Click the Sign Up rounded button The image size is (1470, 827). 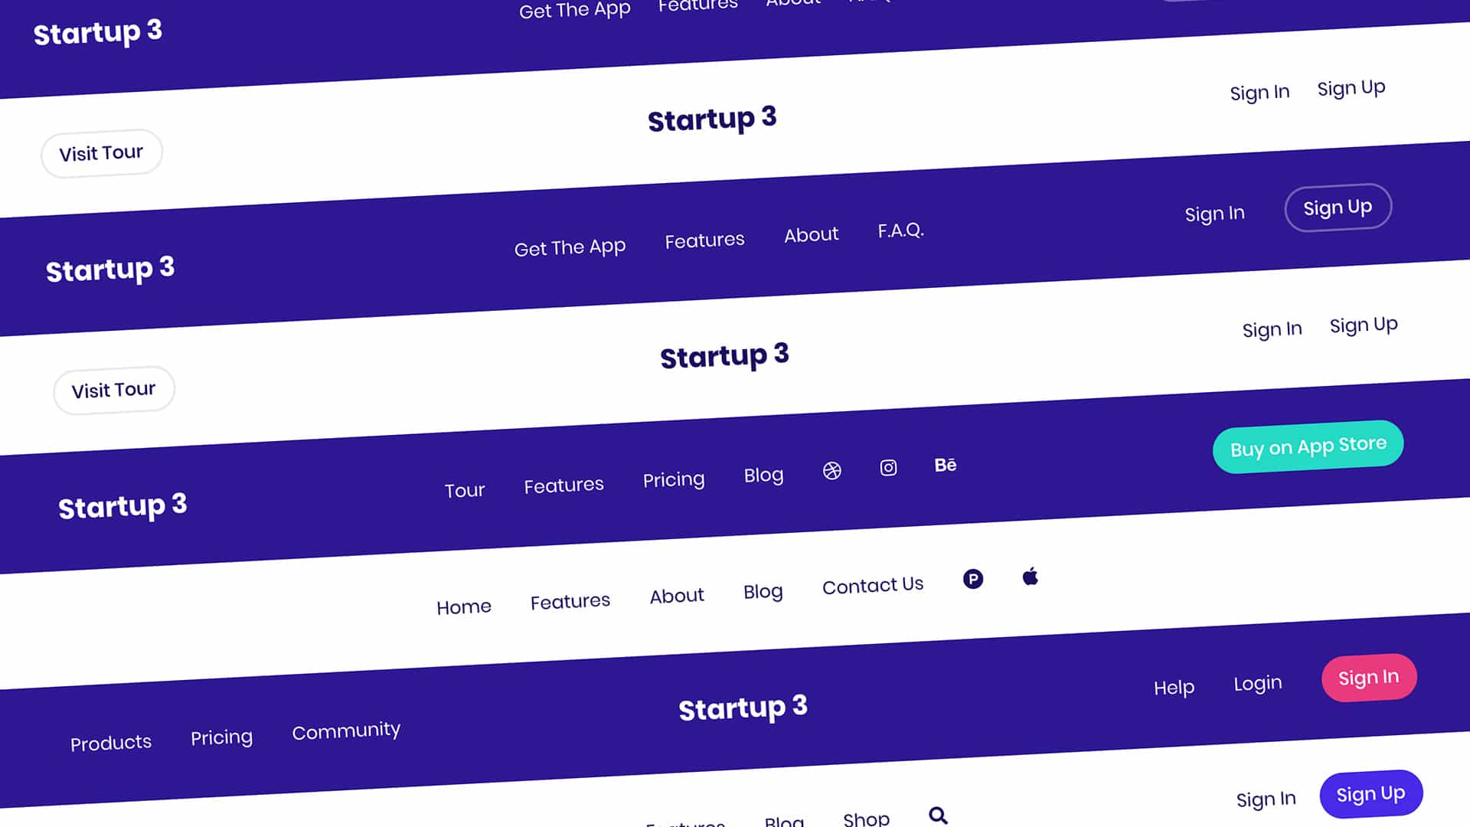tap(1338, 207)
